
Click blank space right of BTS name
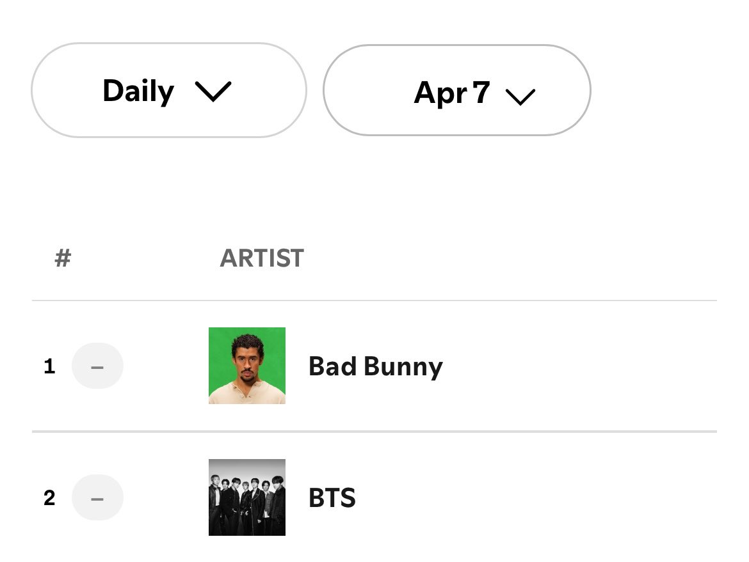(544, 497)
